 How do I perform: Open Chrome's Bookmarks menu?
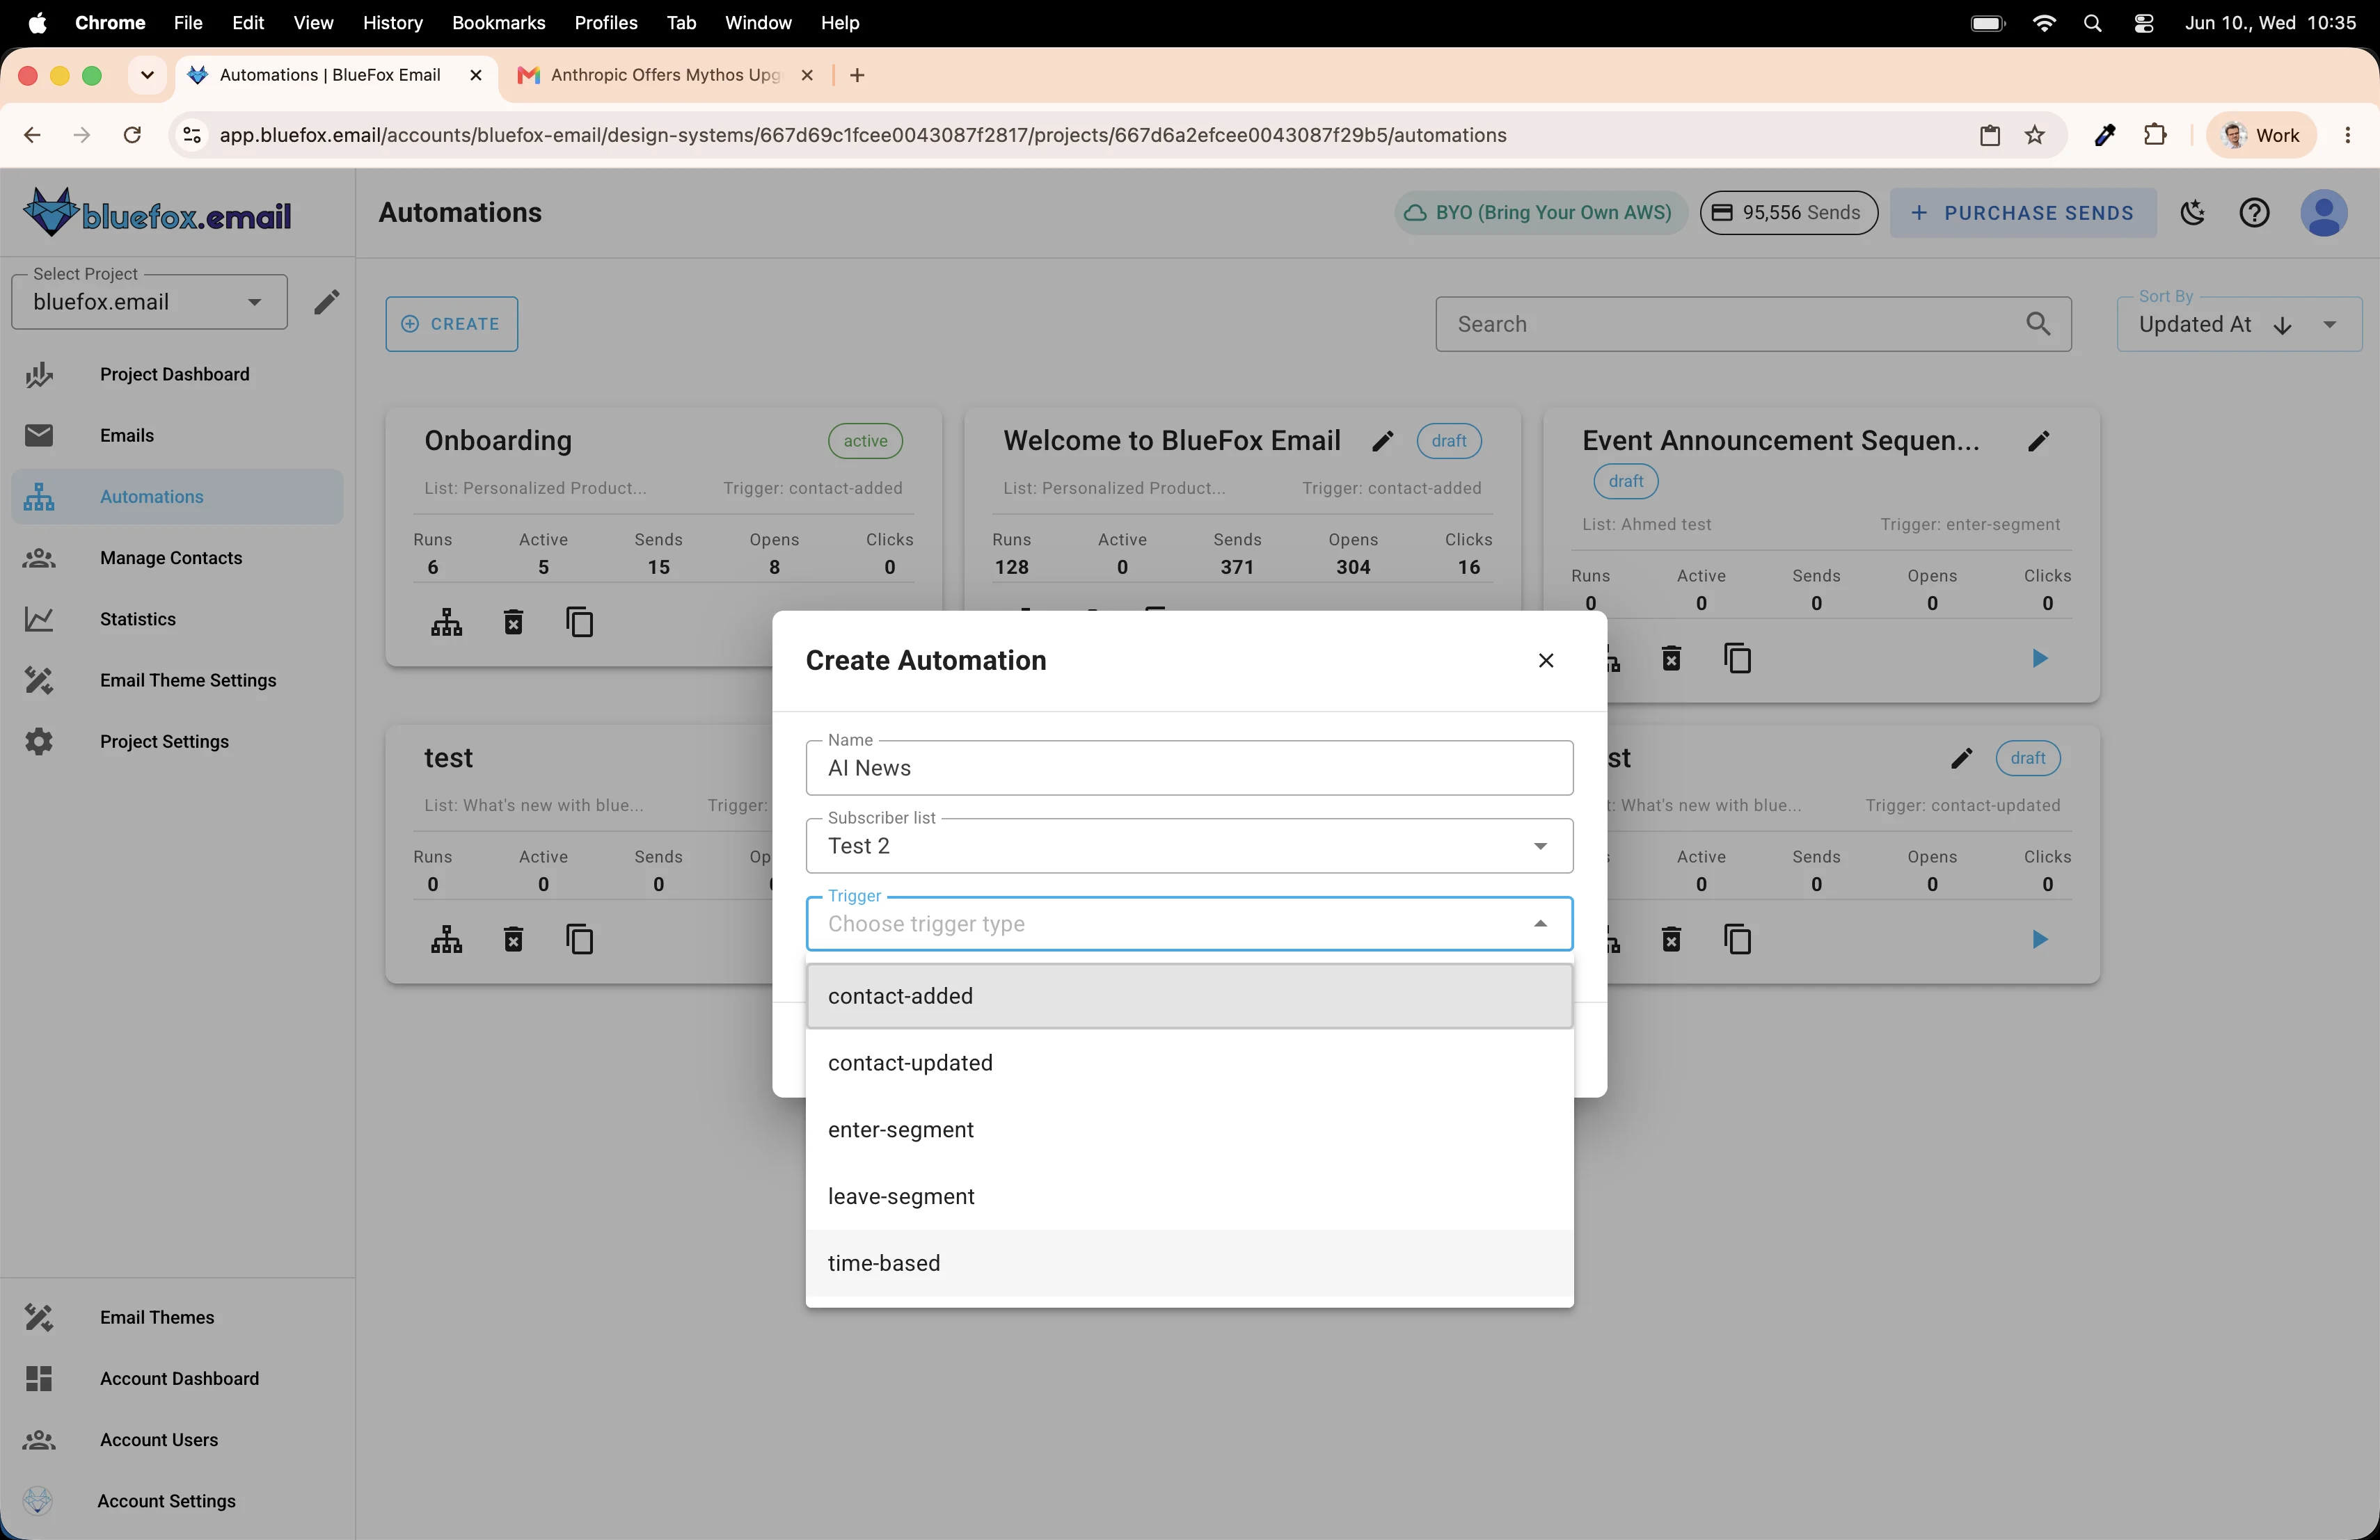[x=498, y=22]
